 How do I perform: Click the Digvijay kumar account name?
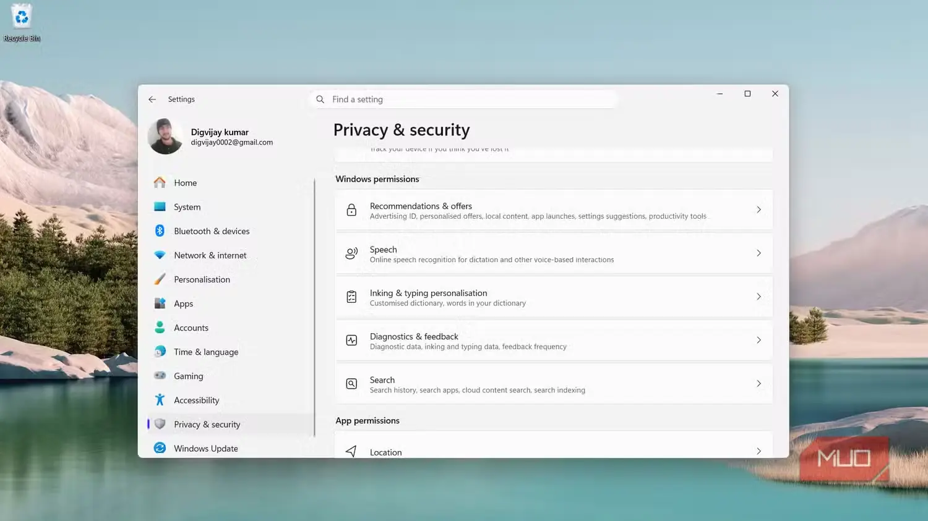[x=220, y=132]
